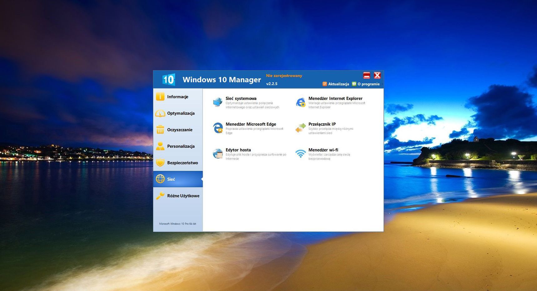Click the Sieć globe icon

[x=160, y=179]
